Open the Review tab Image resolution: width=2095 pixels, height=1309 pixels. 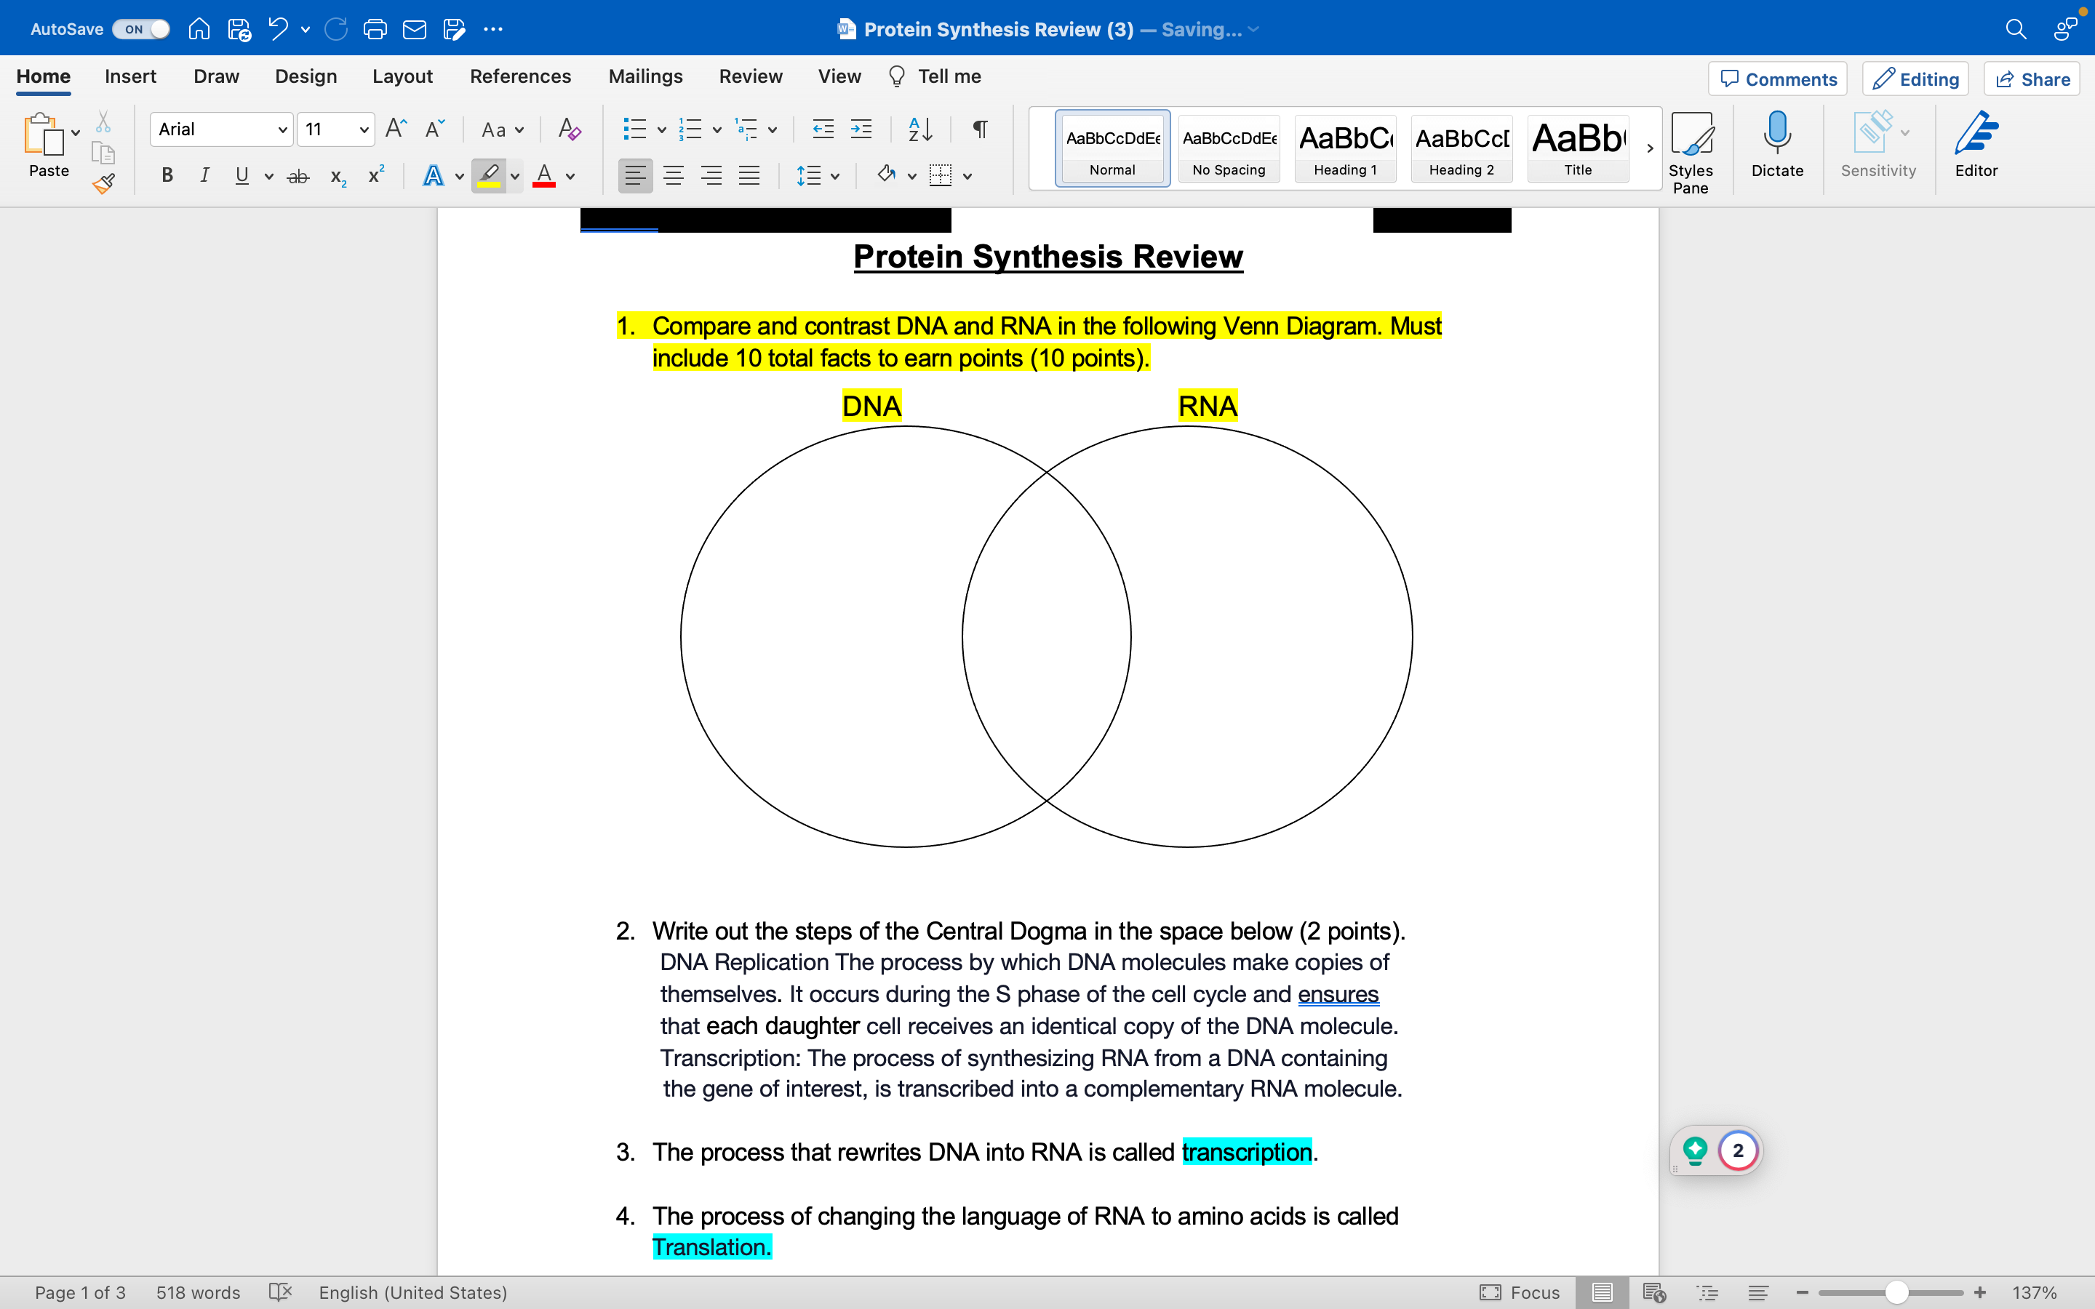pos(751,76)
